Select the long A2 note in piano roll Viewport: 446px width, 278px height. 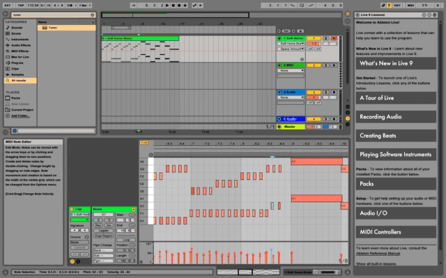[316, 161]
